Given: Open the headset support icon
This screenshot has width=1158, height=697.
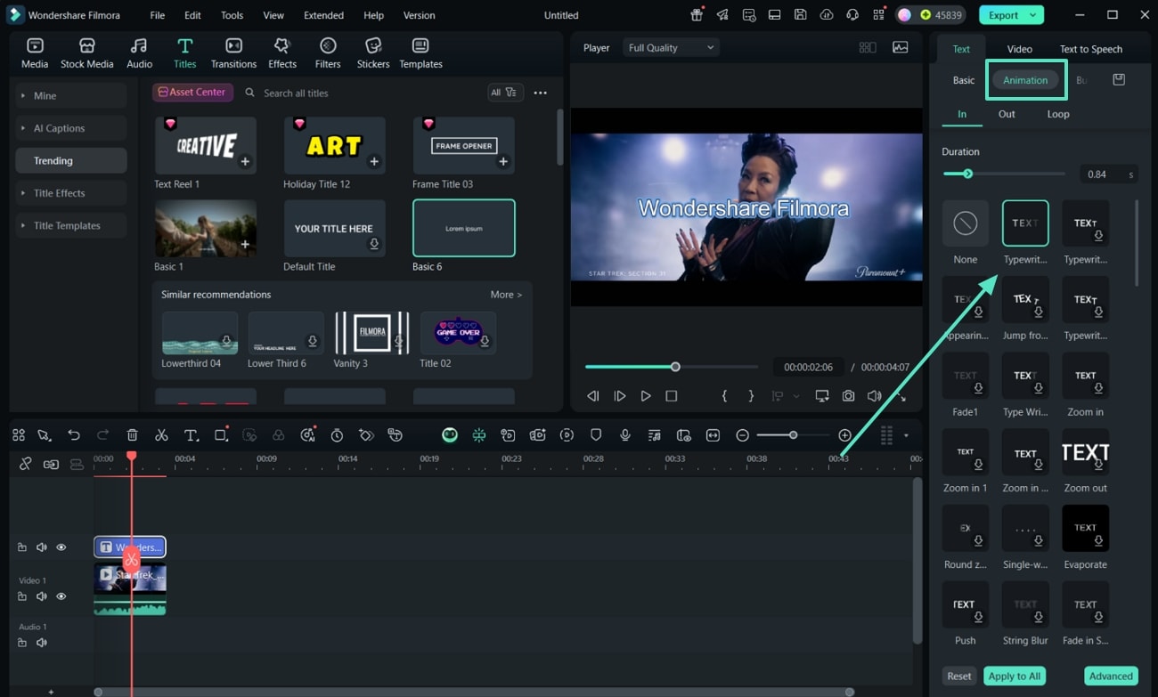Looking at the screenshot, I should pyautogui.click(x=852, y=15).
